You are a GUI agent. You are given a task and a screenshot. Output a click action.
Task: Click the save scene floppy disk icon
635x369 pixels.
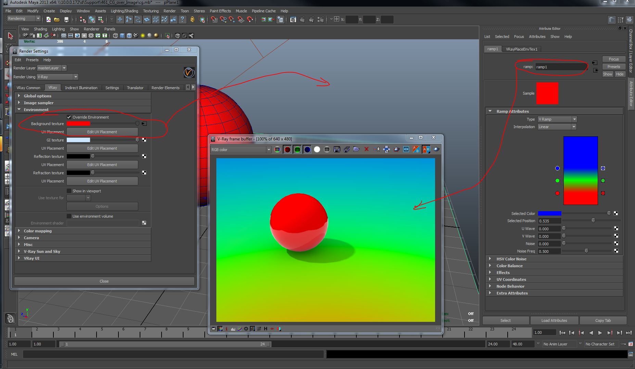click(x=66, y=19)
